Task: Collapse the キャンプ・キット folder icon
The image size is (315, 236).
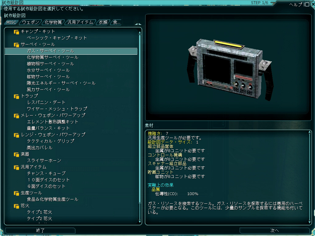Action: 16,32
